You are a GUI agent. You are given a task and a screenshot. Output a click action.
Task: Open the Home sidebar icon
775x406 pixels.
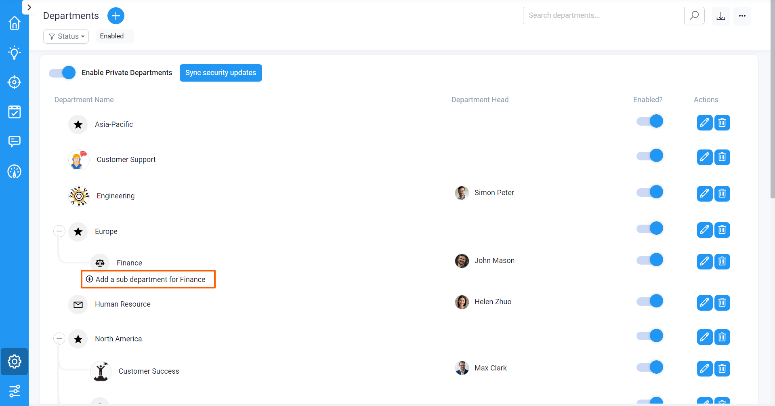15,23
